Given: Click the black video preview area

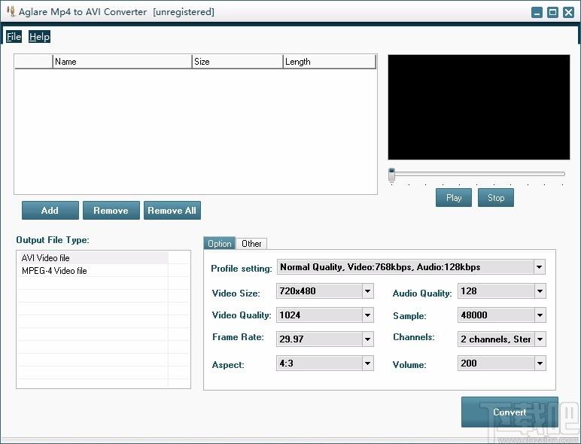Looking at the screenshot, I should pos(479,108).
